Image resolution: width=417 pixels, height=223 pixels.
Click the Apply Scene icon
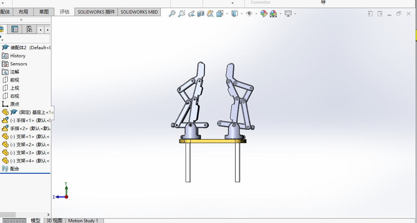point(273,14)
